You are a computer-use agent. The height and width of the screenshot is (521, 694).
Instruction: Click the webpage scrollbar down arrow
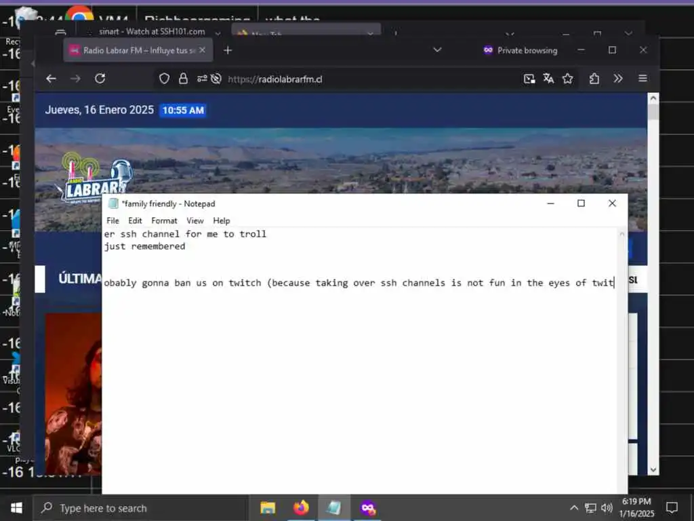pos(653,469)
